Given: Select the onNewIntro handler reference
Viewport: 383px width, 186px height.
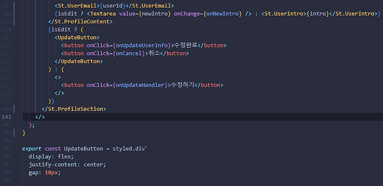Looking at the screenshot, I should pyautogui.click(x=222, y=13).
